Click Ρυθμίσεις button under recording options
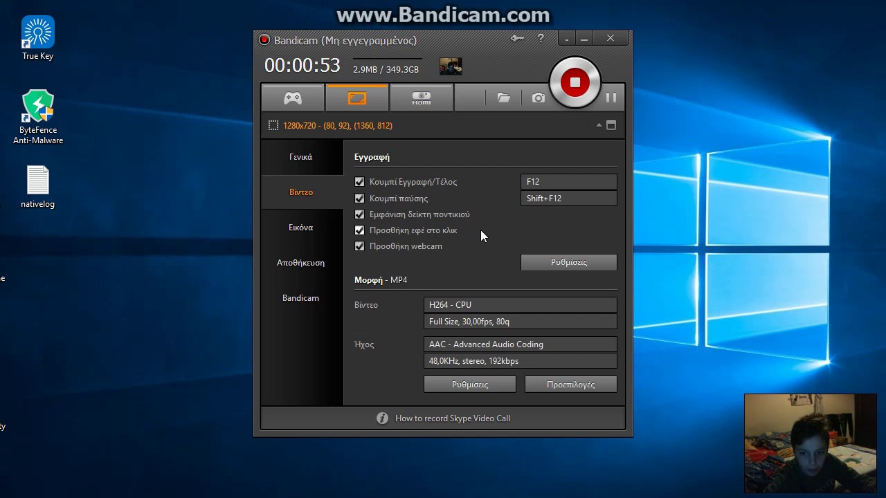 point(568,262)
